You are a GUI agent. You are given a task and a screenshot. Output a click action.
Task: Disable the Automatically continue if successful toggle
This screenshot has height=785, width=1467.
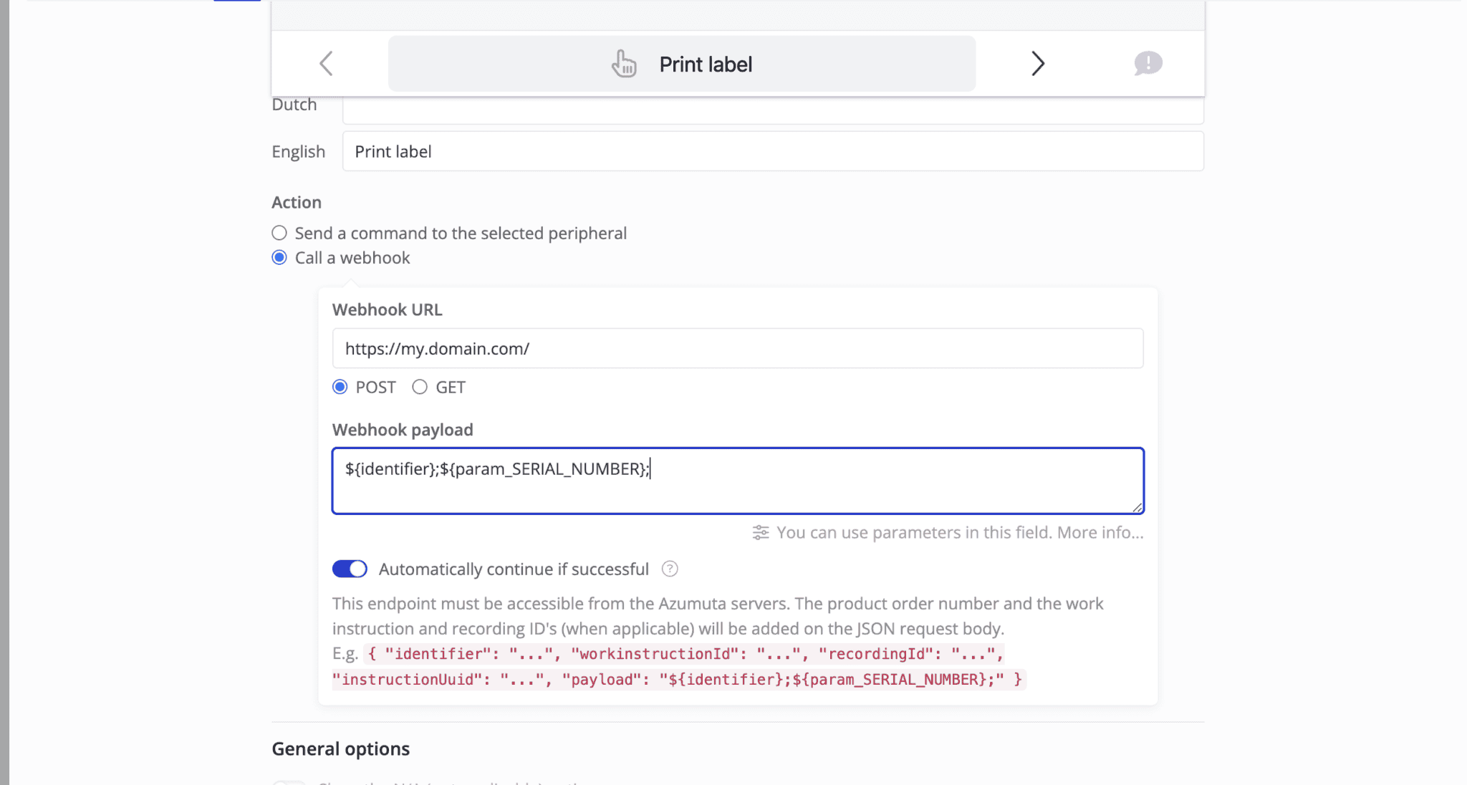349,568
